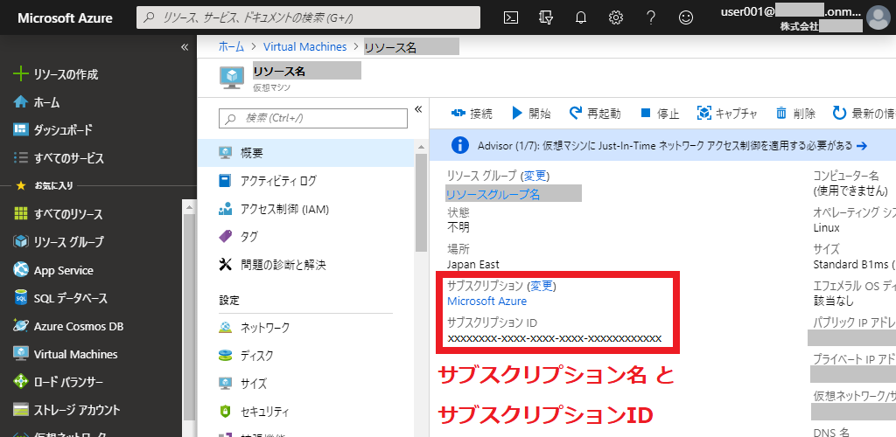
Task: Open the Cloud Shell icon
Action: point(511,17)
